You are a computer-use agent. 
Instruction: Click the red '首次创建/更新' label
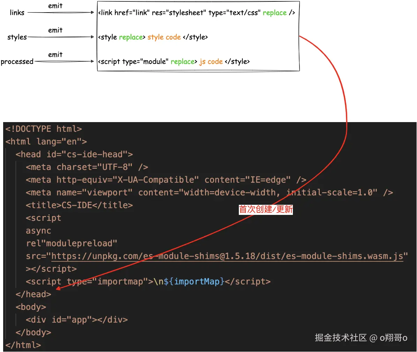point(266,209)
